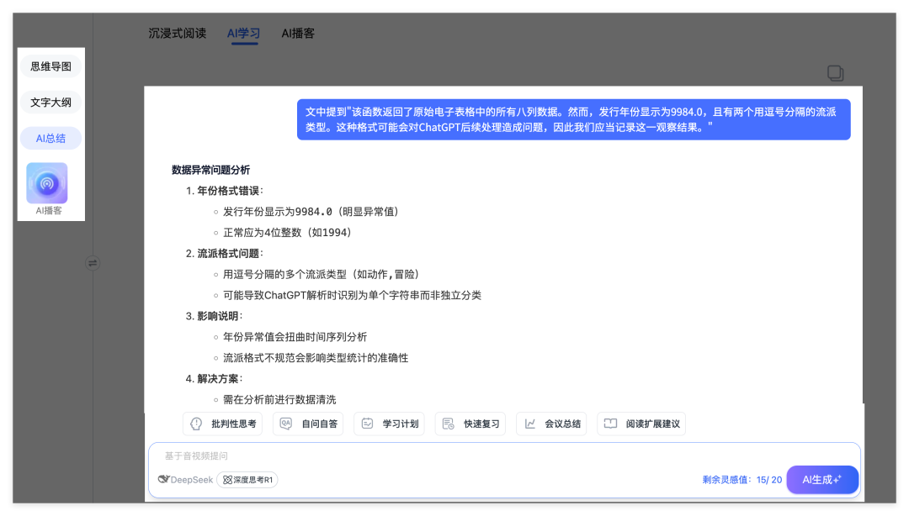The image size is (909, 516).
Task: Switch to the 沉浸式阅读 tab
Action: coord(177,34)
